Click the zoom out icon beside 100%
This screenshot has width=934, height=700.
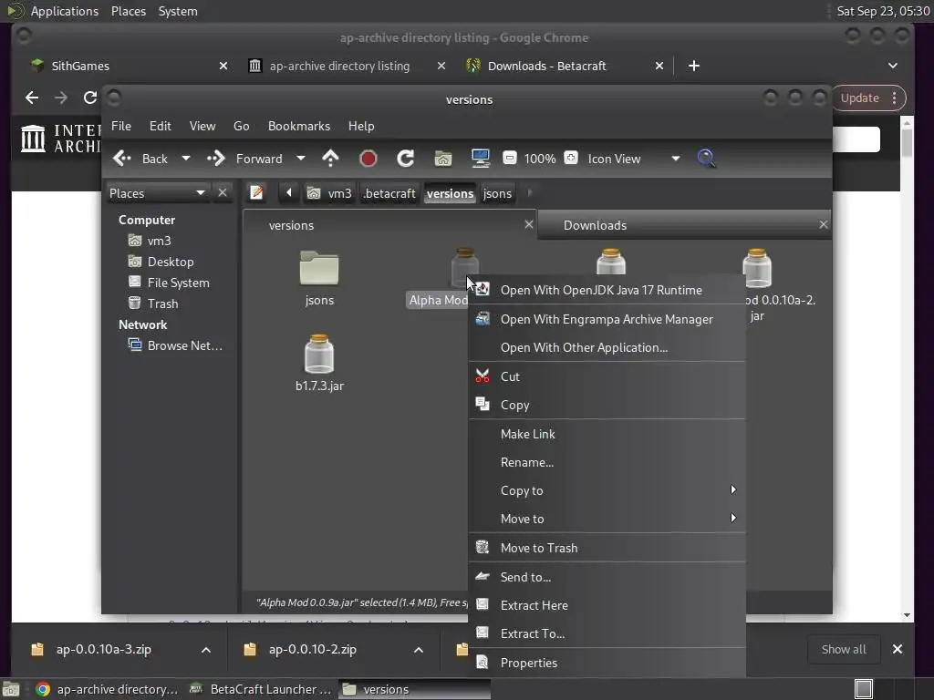pyautogui.click(x=510, y=159)
